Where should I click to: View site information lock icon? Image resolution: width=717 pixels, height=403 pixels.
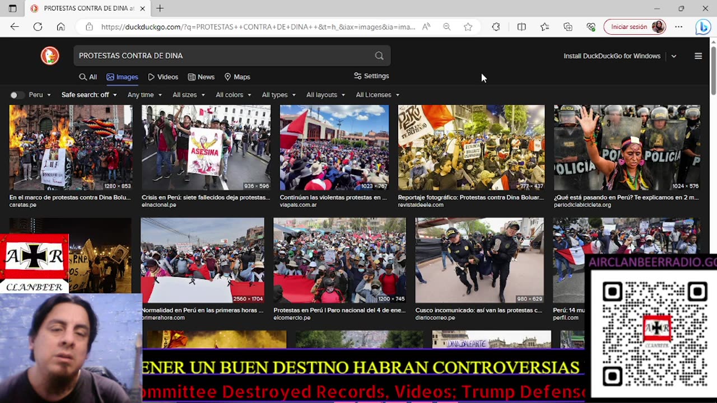pos(89,27)
